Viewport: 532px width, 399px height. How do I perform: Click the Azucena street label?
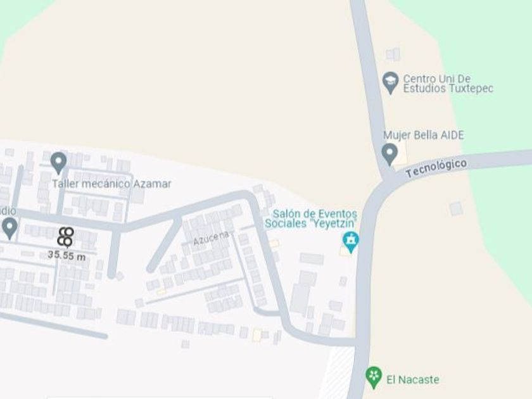pyautogui.click(x=211, y=239)
